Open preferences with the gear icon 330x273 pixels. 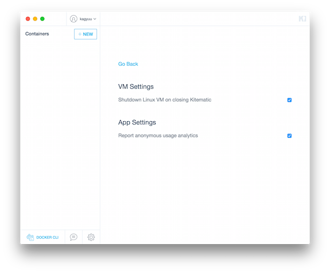tap(91, 237)
